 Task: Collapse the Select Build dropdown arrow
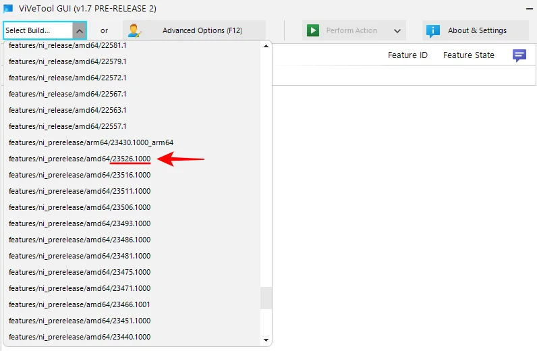pos(80,30)
